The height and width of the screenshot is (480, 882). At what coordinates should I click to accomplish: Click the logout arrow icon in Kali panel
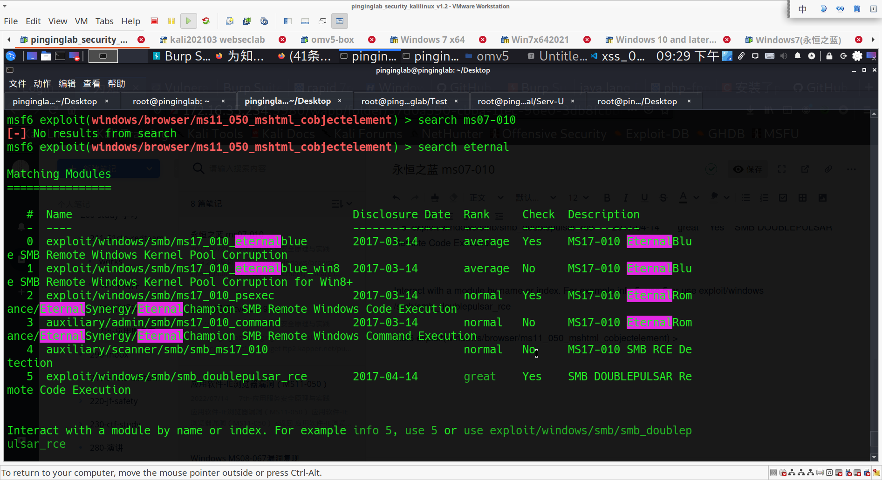point(843,56)
